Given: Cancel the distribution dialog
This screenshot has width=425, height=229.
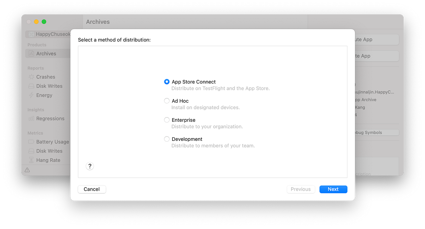Looking at the screenshot, I should 91,189.
